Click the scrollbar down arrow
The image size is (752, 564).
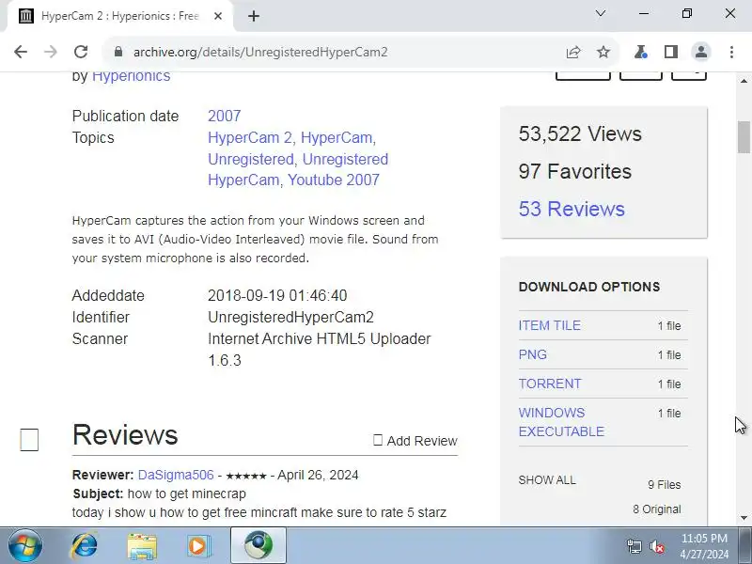click(x=744, y=518)
